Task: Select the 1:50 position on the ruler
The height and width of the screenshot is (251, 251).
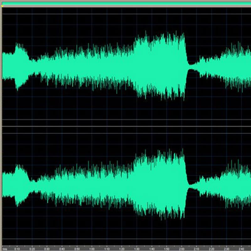Action: tap(167, 249)
